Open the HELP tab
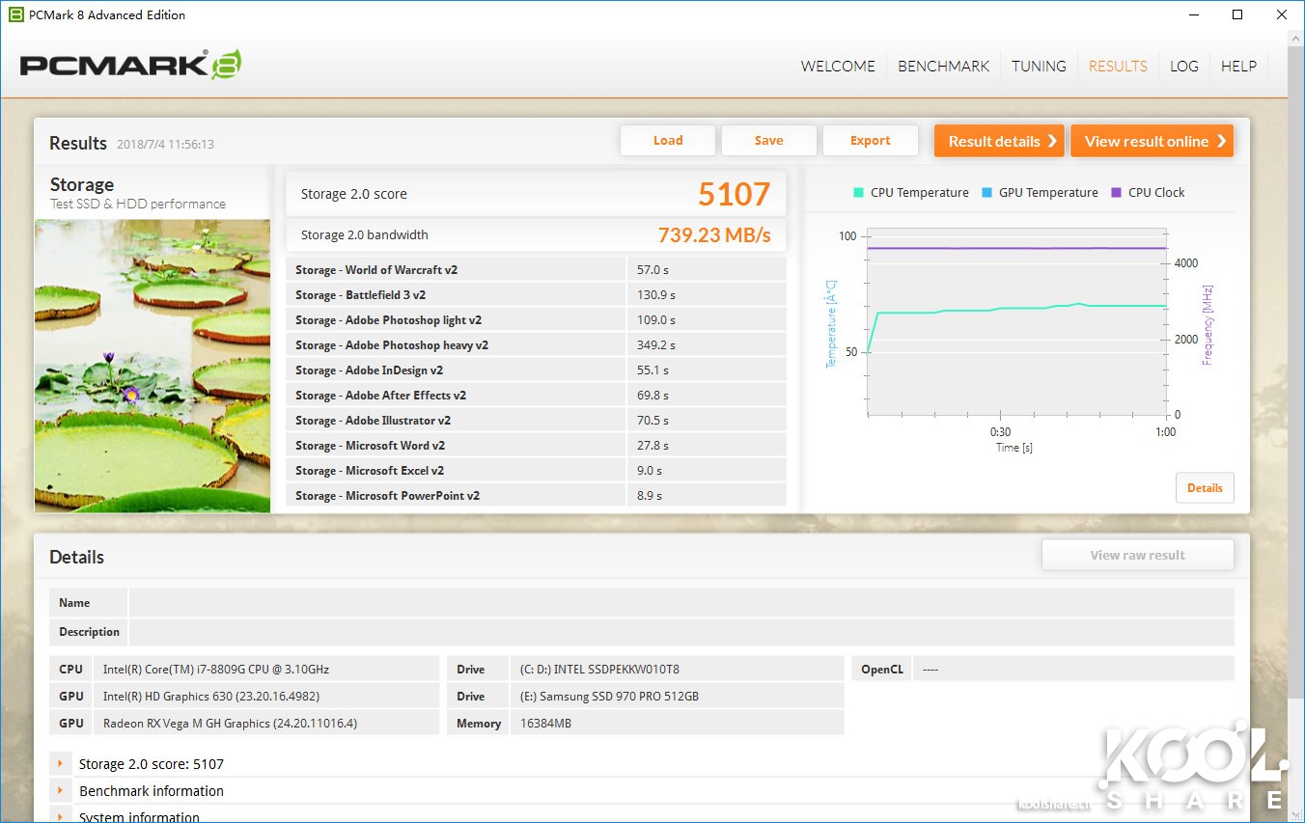Image resolution: width=1305 pixels, height=823 pixels. 1238,67
